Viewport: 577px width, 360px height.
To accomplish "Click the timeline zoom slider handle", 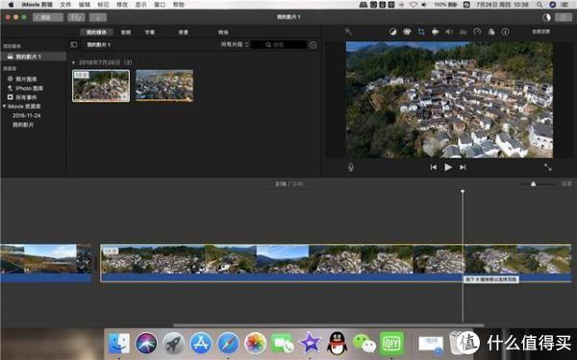I will coord(533,183).
